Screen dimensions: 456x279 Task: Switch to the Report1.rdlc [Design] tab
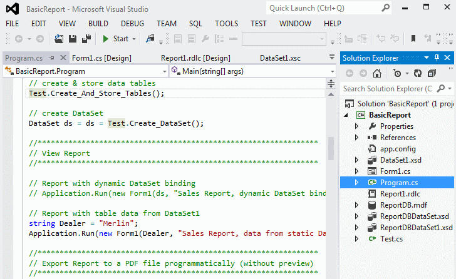coord(195,58)
